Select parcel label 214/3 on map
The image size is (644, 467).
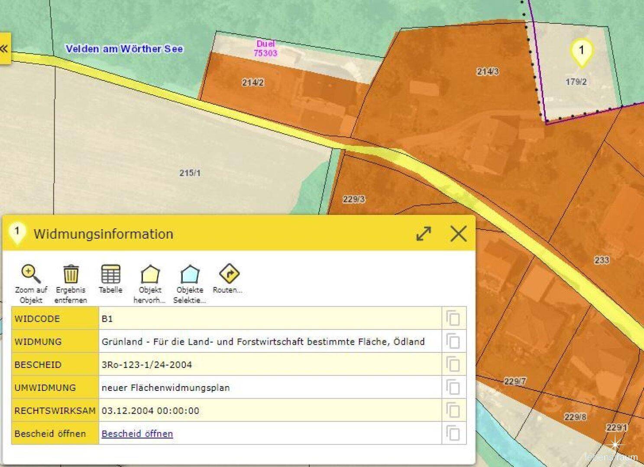[x=488, y=72]
